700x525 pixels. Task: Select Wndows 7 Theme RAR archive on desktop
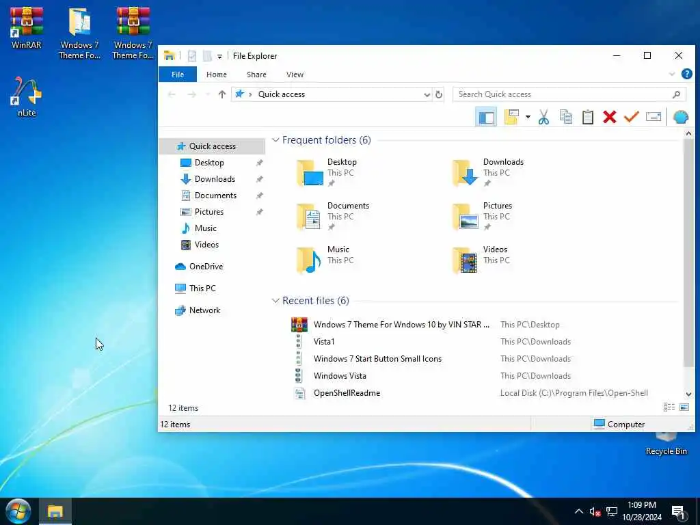click(x=133, y=33)
